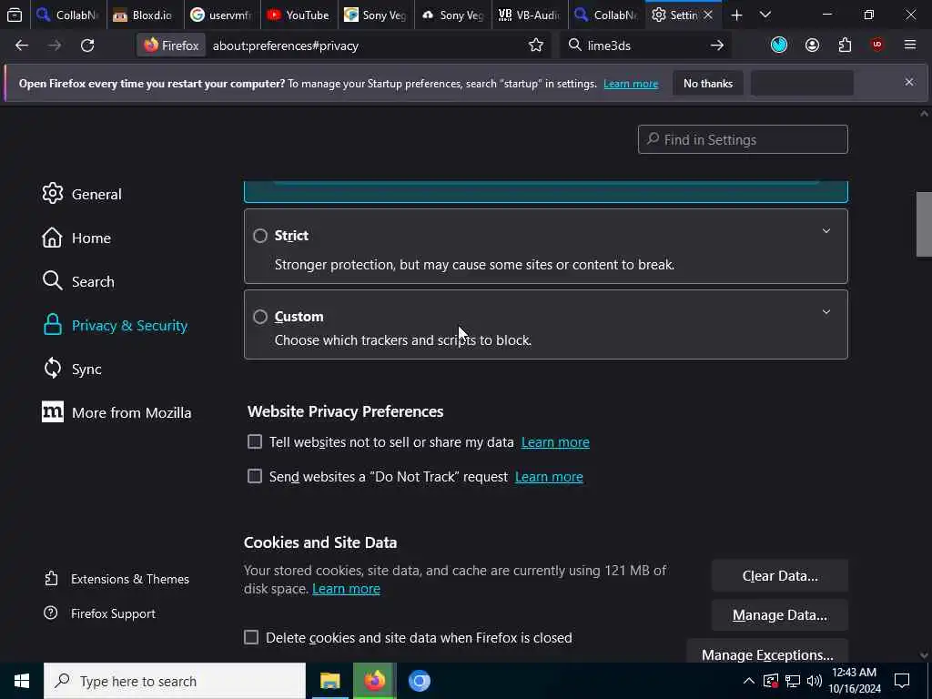932x699 pixels.
Task: Click the Clear Data button
Action: [780, 575]
